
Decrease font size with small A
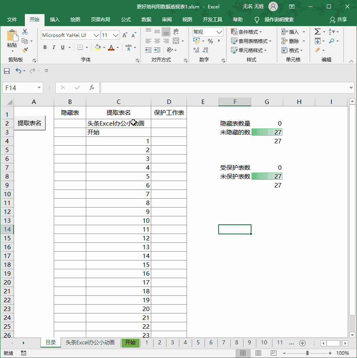(134, 35)
